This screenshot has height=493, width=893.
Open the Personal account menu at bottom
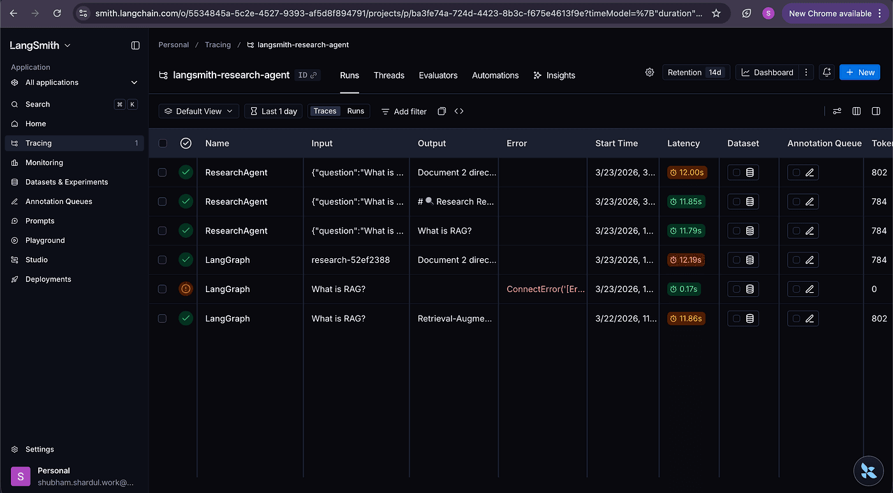[75, 476]
